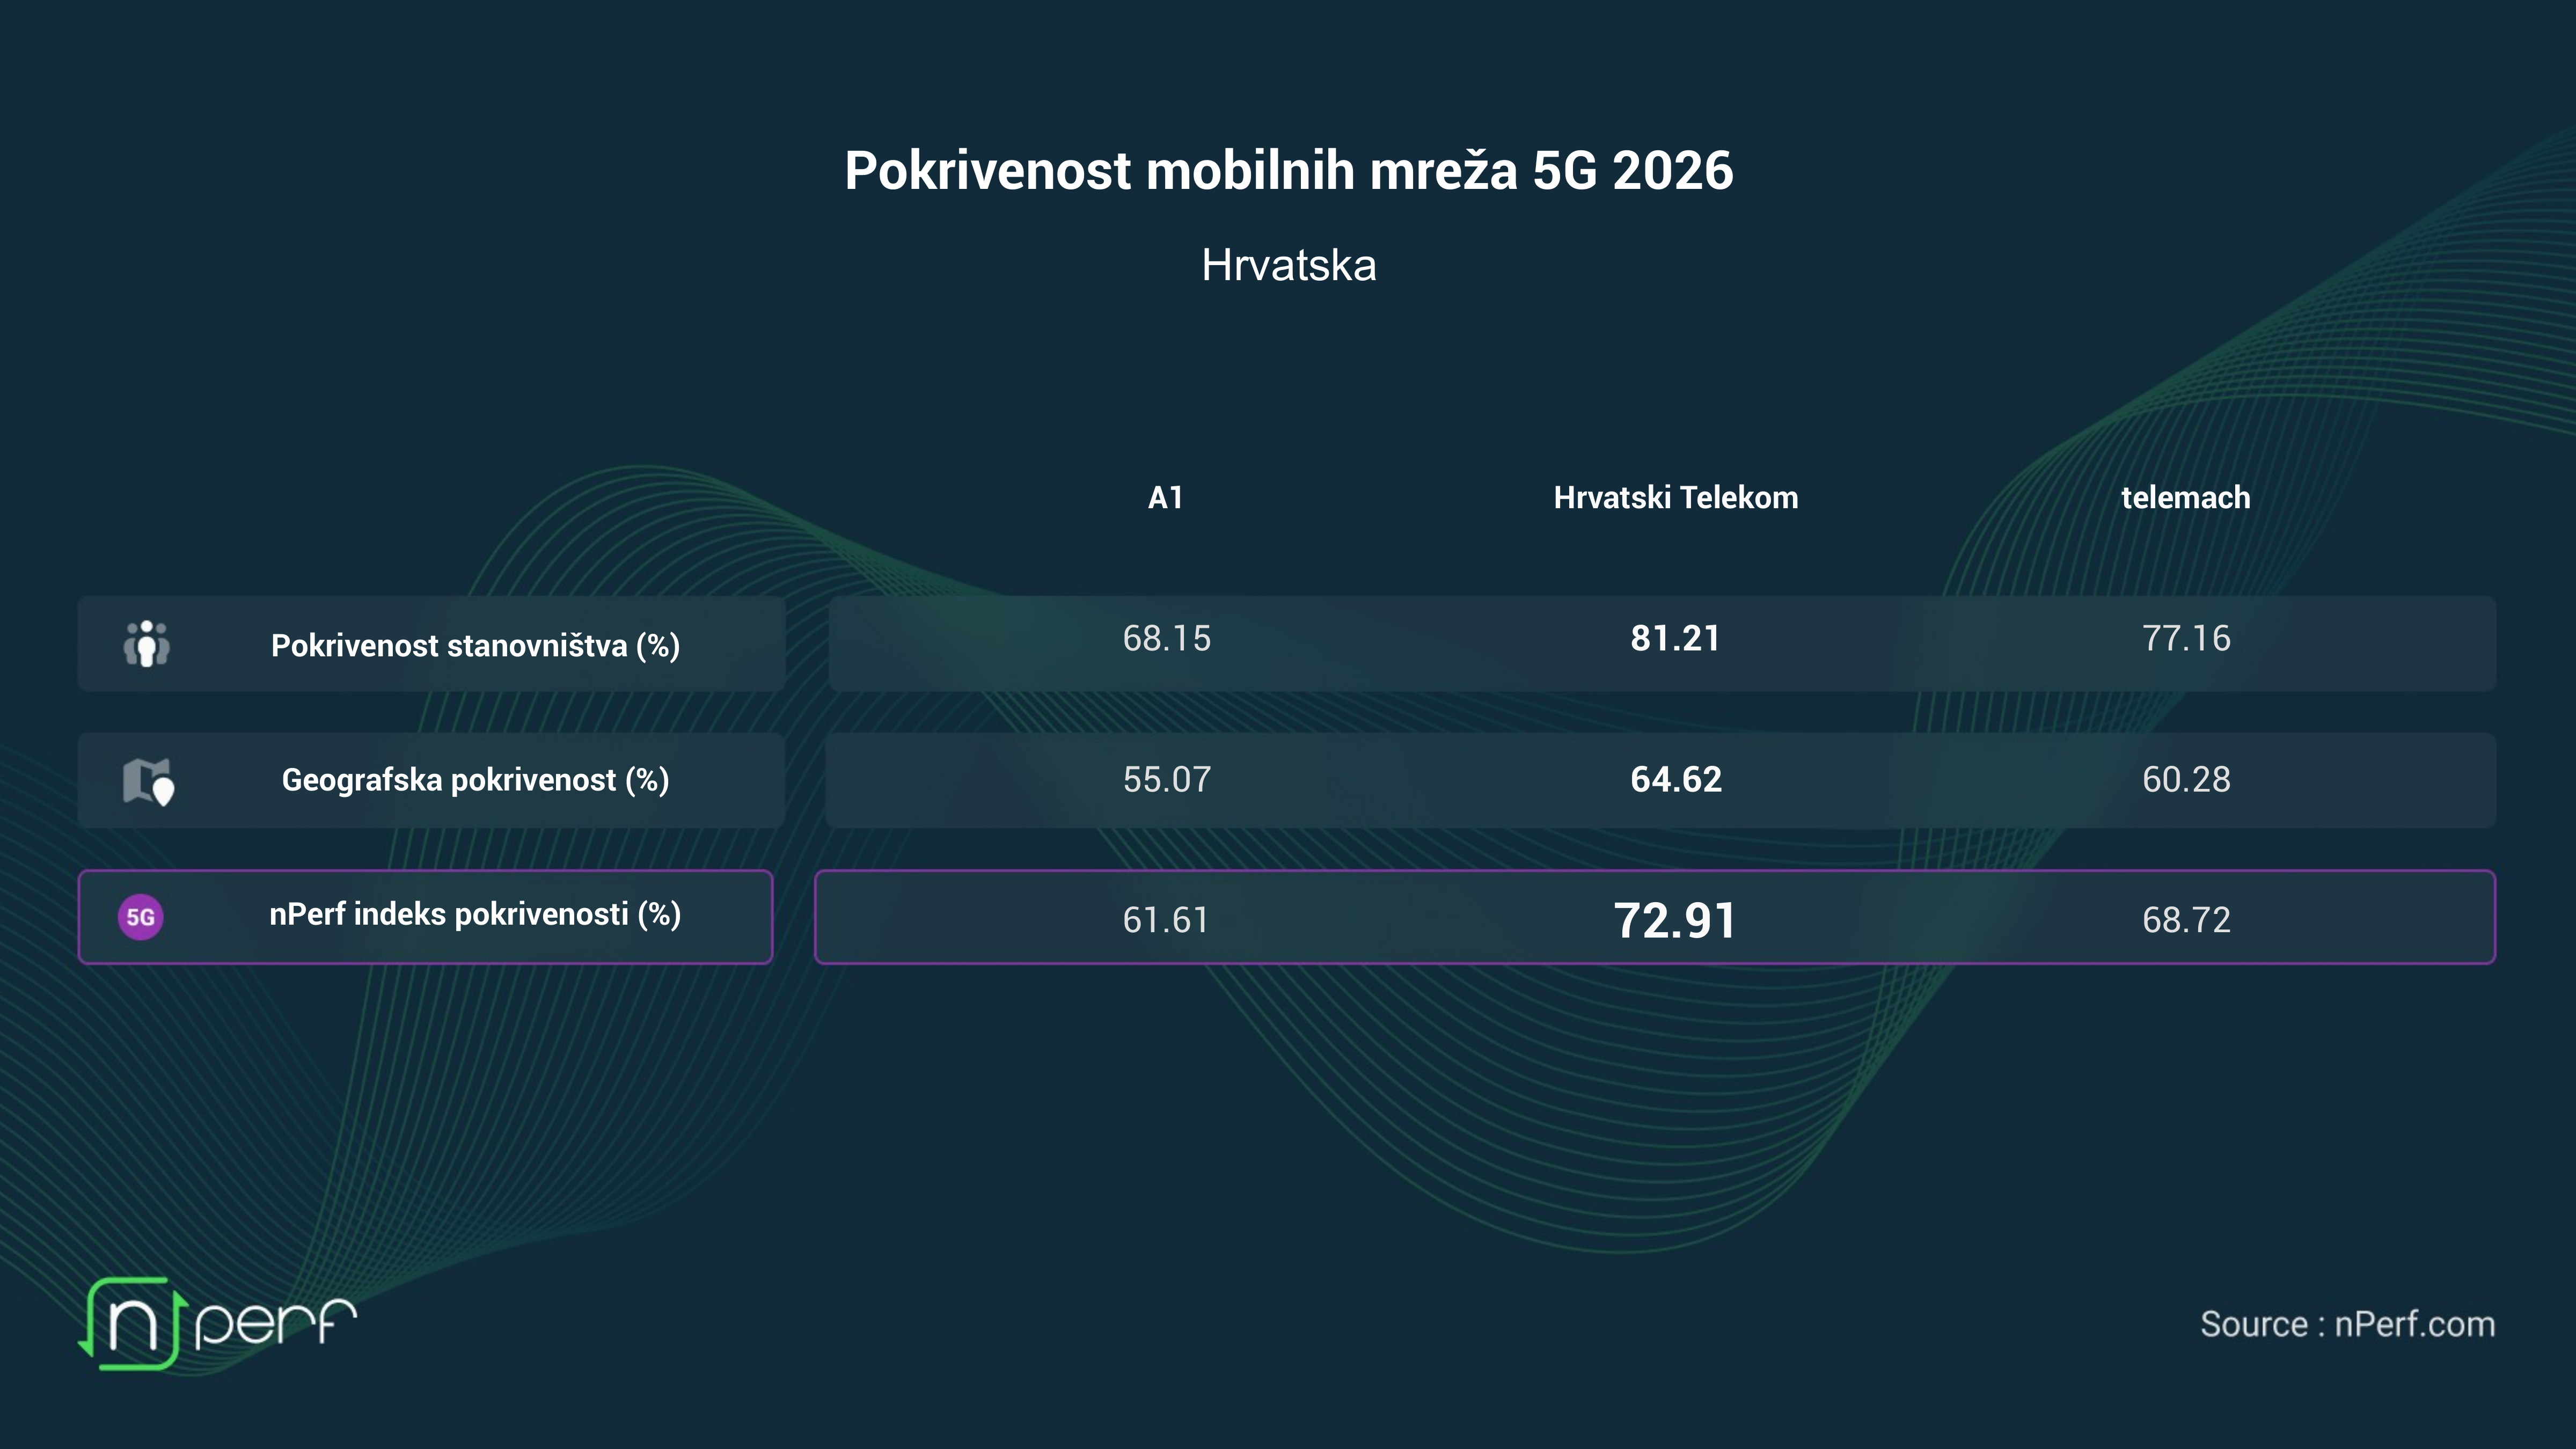Click the value 68.15
The height and width of the screenshot is (1449, 2576).
pyautogui.click(x=1166, y=638)
